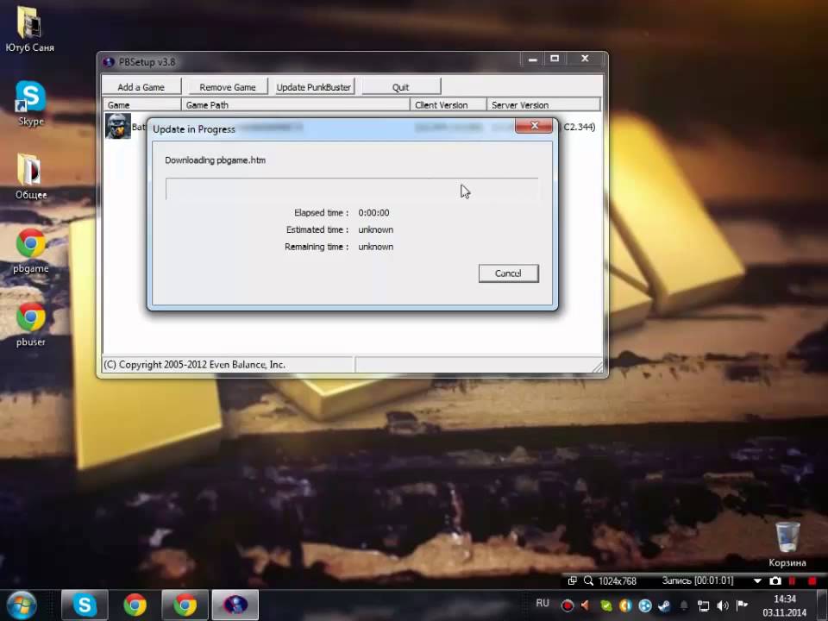Cancel the update download in the dialog
Screen dimensions: 828x621
[508, 273]
